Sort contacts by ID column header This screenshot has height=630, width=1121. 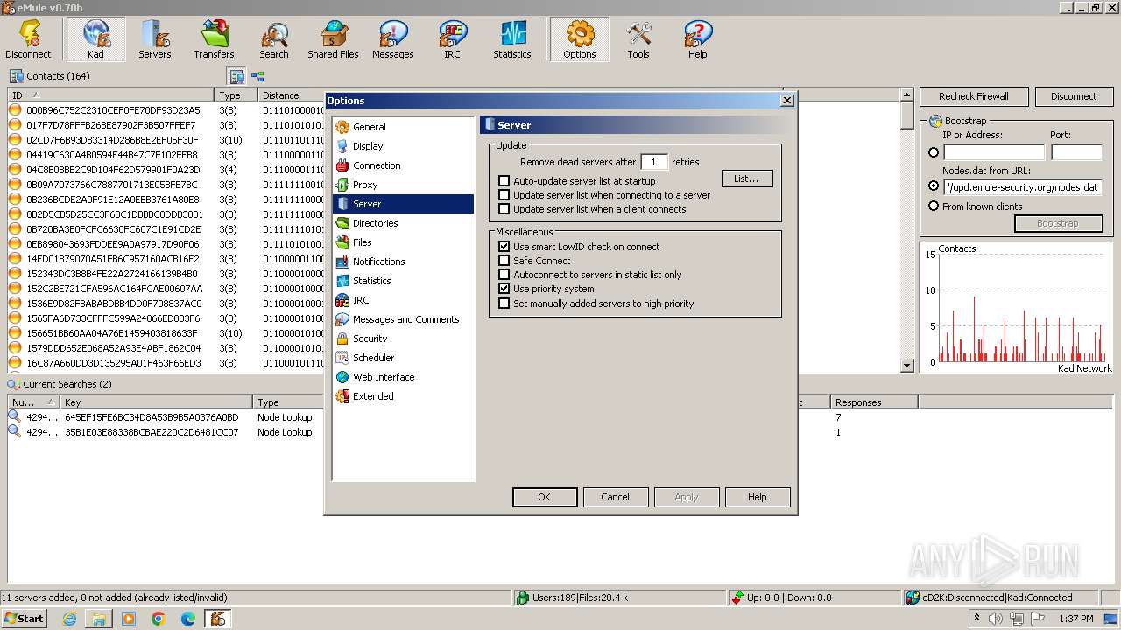click(110, 95)
